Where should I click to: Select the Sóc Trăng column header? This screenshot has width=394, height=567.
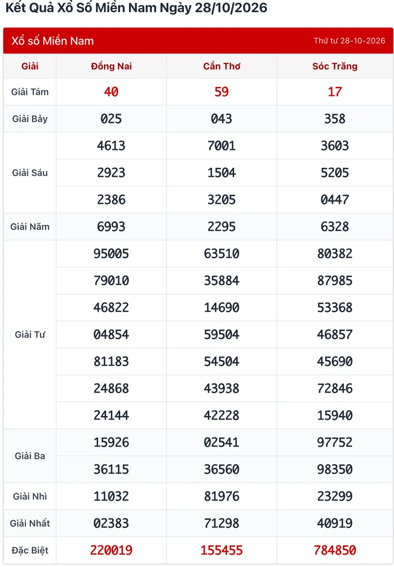point(335,66)
